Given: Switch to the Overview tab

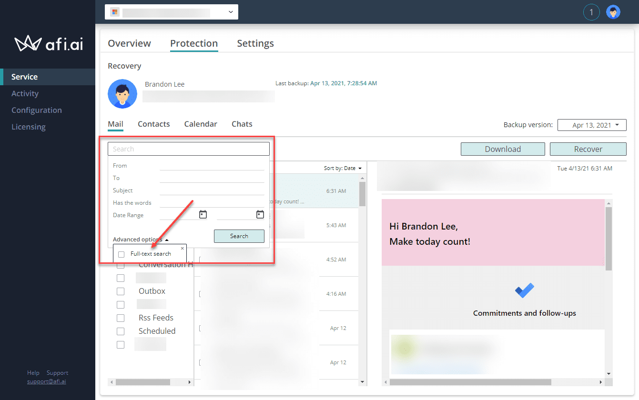Looking at the screenshot, I should click(129, 43).
